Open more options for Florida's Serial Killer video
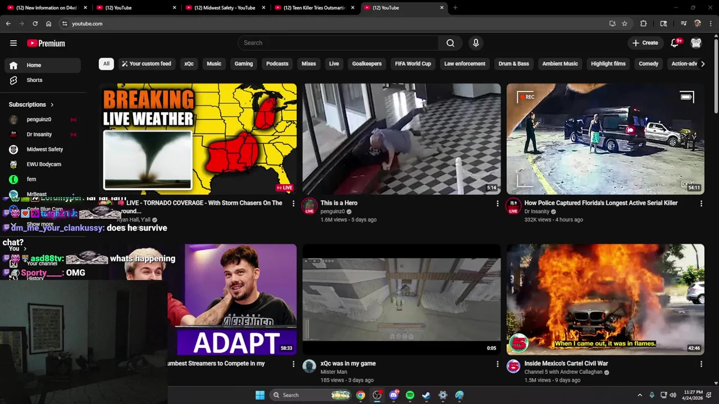This screenshot has width=719, height=404. tap(701, 203)
